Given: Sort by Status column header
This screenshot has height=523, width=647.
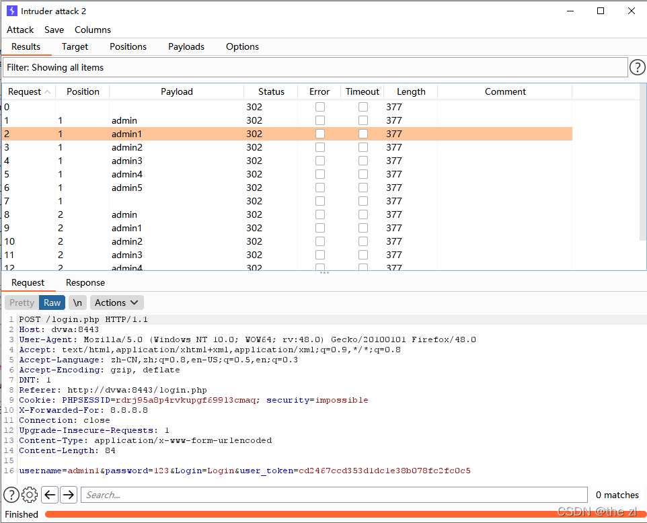Looking at the screenshot, I should coord(271,91).
